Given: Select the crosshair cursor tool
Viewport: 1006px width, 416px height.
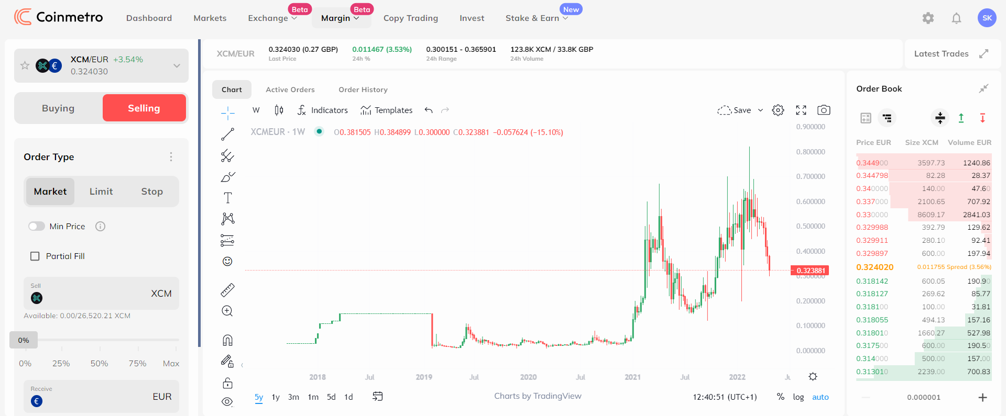Looking at the screenshot, I should pos(227,113).
